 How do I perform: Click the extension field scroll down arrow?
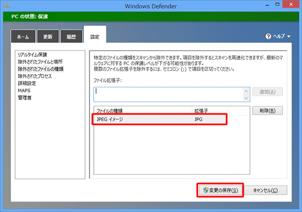(246, 98)
